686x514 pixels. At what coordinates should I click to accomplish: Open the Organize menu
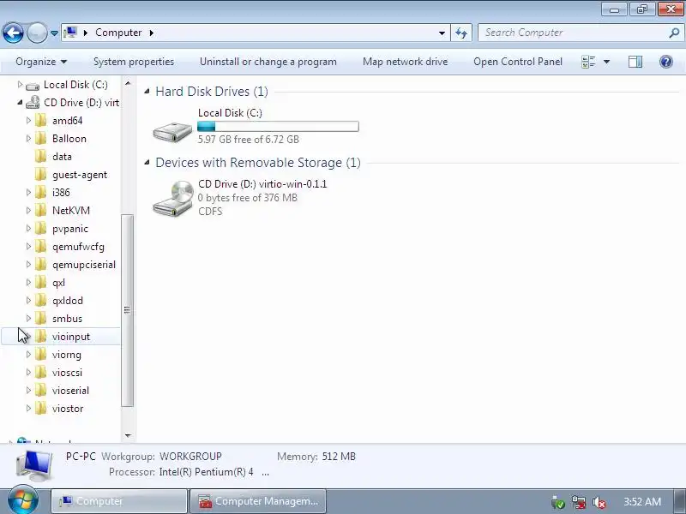40,62
